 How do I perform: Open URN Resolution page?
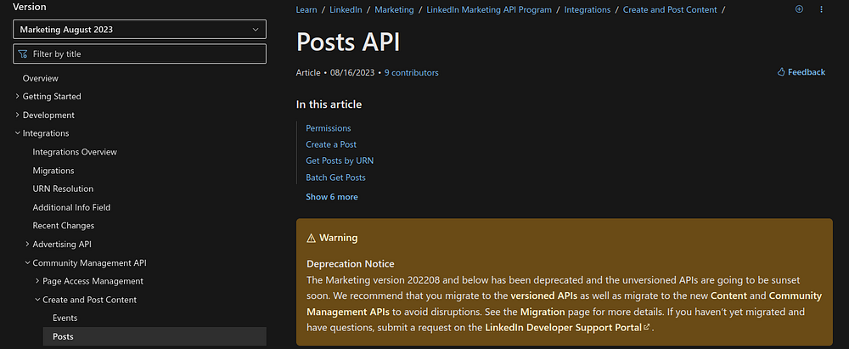(63, 189)
